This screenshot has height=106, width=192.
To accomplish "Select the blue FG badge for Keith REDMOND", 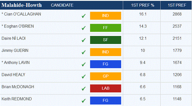I will [x=105, y=100].
